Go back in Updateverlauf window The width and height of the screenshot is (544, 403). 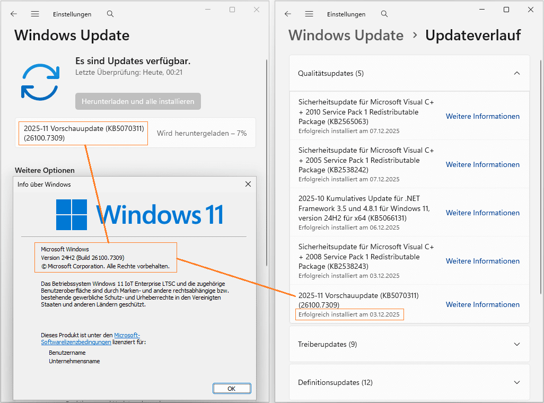(x=287, y=14)
